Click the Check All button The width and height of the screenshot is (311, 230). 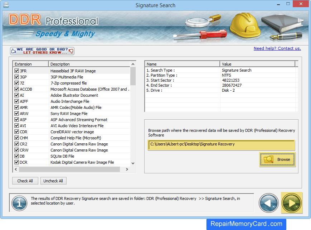click(25, 181)
